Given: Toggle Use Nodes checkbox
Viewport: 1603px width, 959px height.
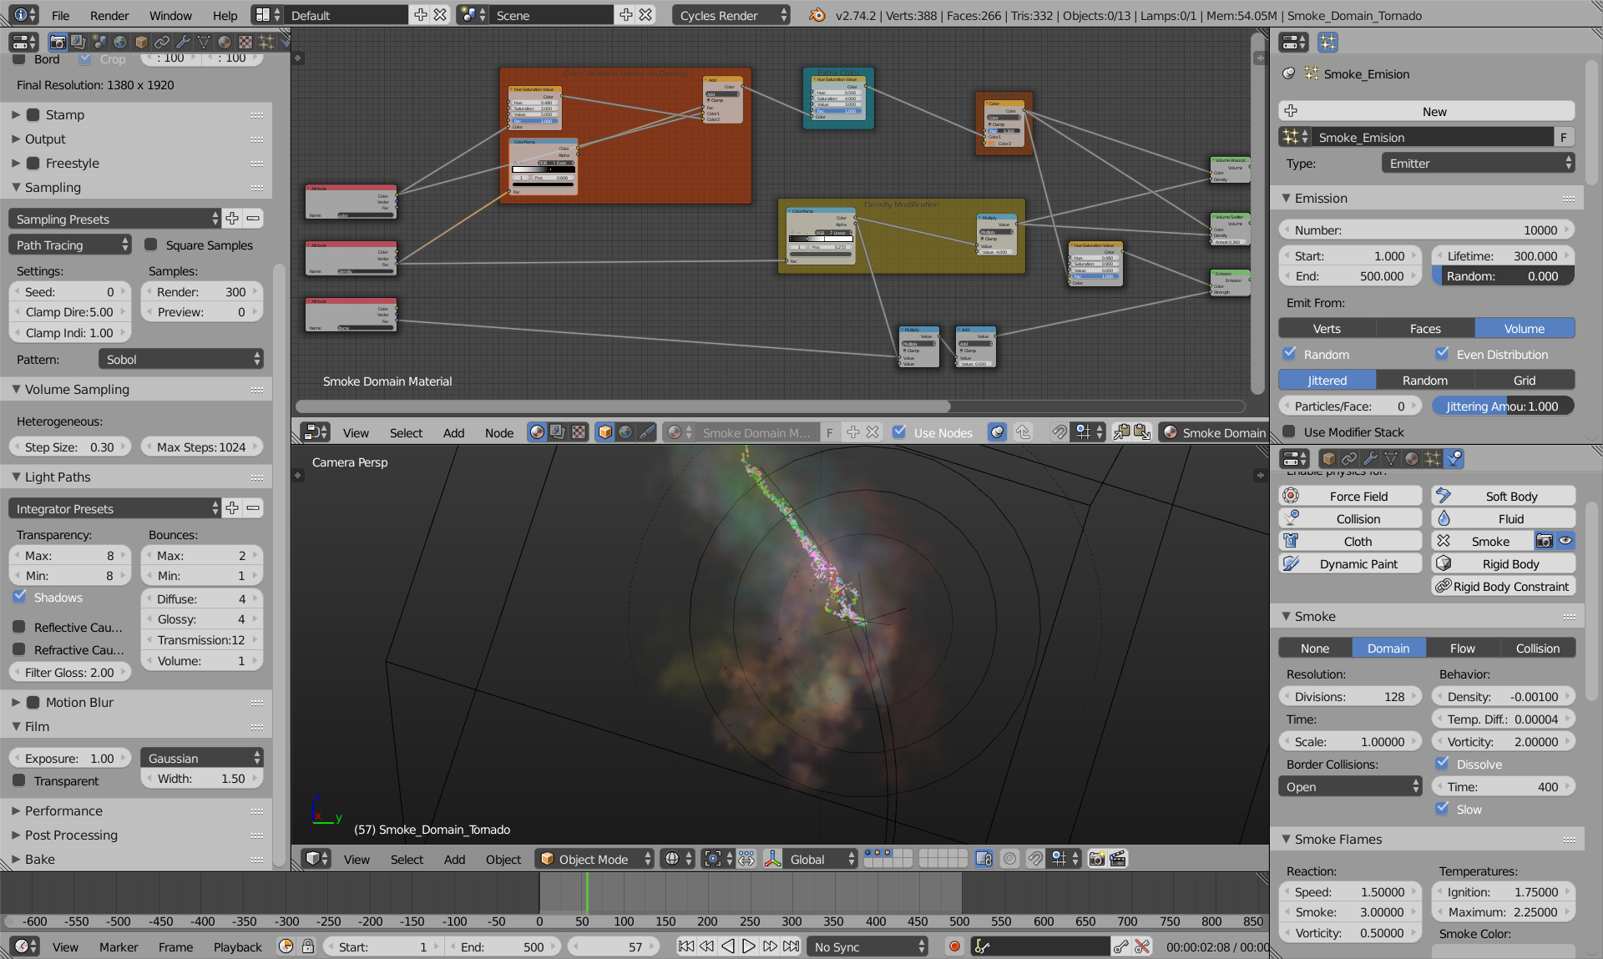Looking at the screenshot, I should click(899, 432).
